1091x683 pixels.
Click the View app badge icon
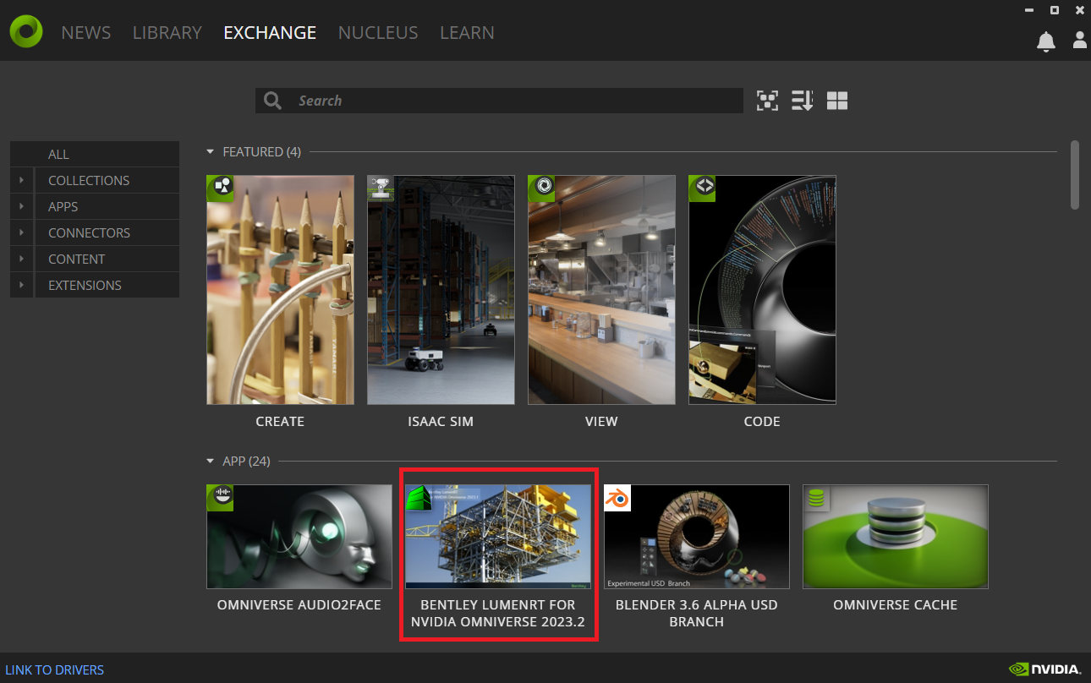[x=541, y=189]
